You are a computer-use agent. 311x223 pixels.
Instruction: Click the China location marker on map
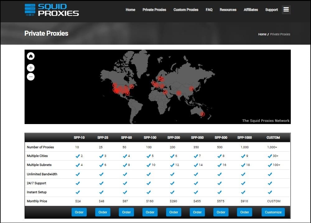191,89
